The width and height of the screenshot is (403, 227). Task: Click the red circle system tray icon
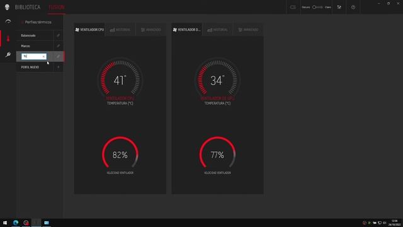[x=365, y=223]
